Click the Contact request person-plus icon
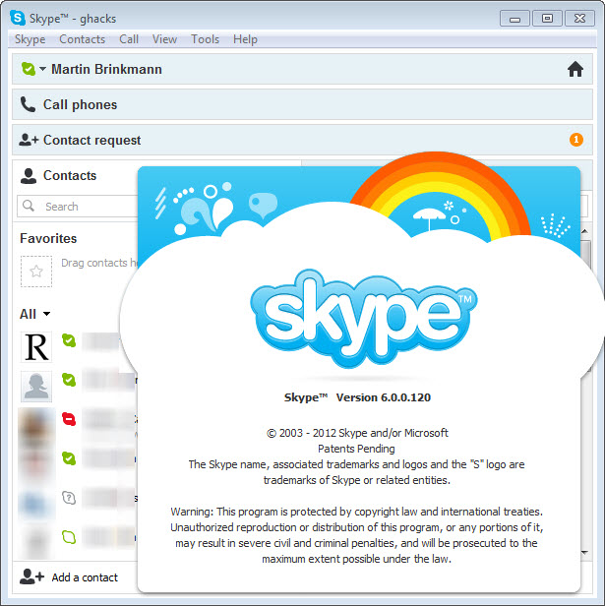Image resolution: width=605 pixels, height=606 pixels. 29,140
